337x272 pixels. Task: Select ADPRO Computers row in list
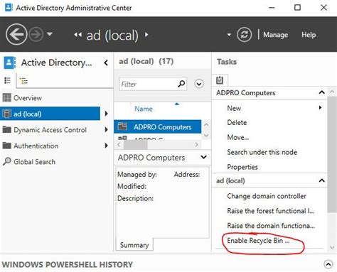click(x=158, y=127)
